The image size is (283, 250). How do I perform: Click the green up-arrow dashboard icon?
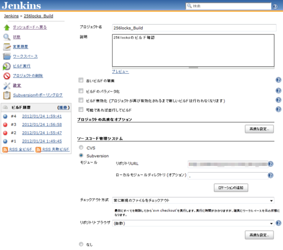(7, 27)
